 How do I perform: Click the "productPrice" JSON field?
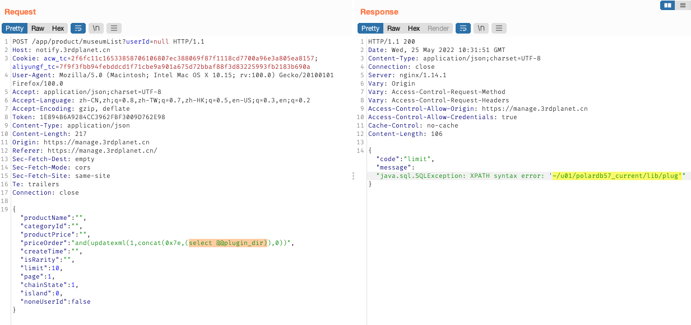(55, 235)
